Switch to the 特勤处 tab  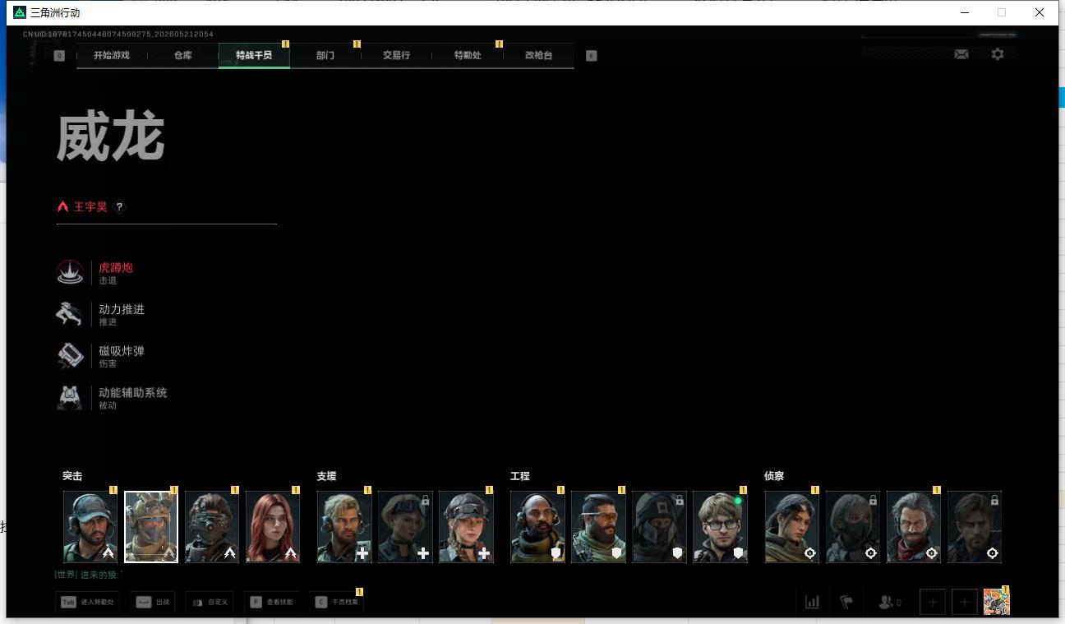468,56
